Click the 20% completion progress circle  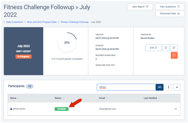click(x=67, y=43)
